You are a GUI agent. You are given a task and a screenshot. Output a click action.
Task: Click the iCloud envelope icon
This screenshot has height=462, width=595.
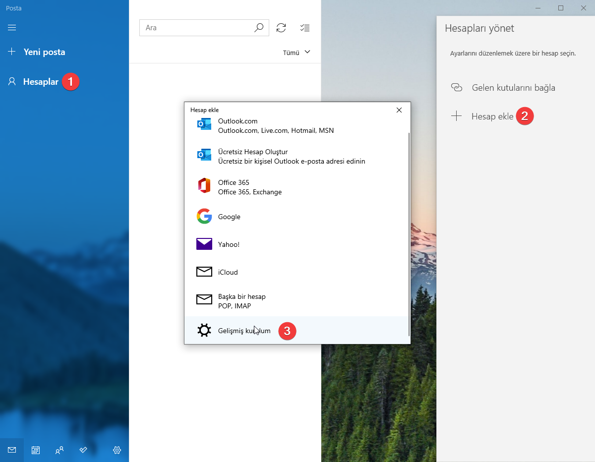204,272
